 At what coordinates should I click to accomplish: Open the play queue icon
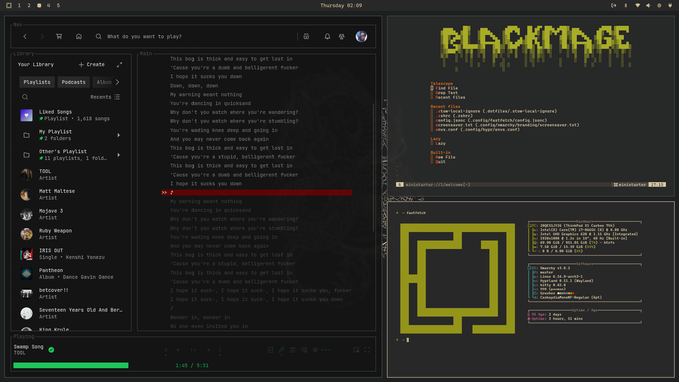click(x=293, y=350)
